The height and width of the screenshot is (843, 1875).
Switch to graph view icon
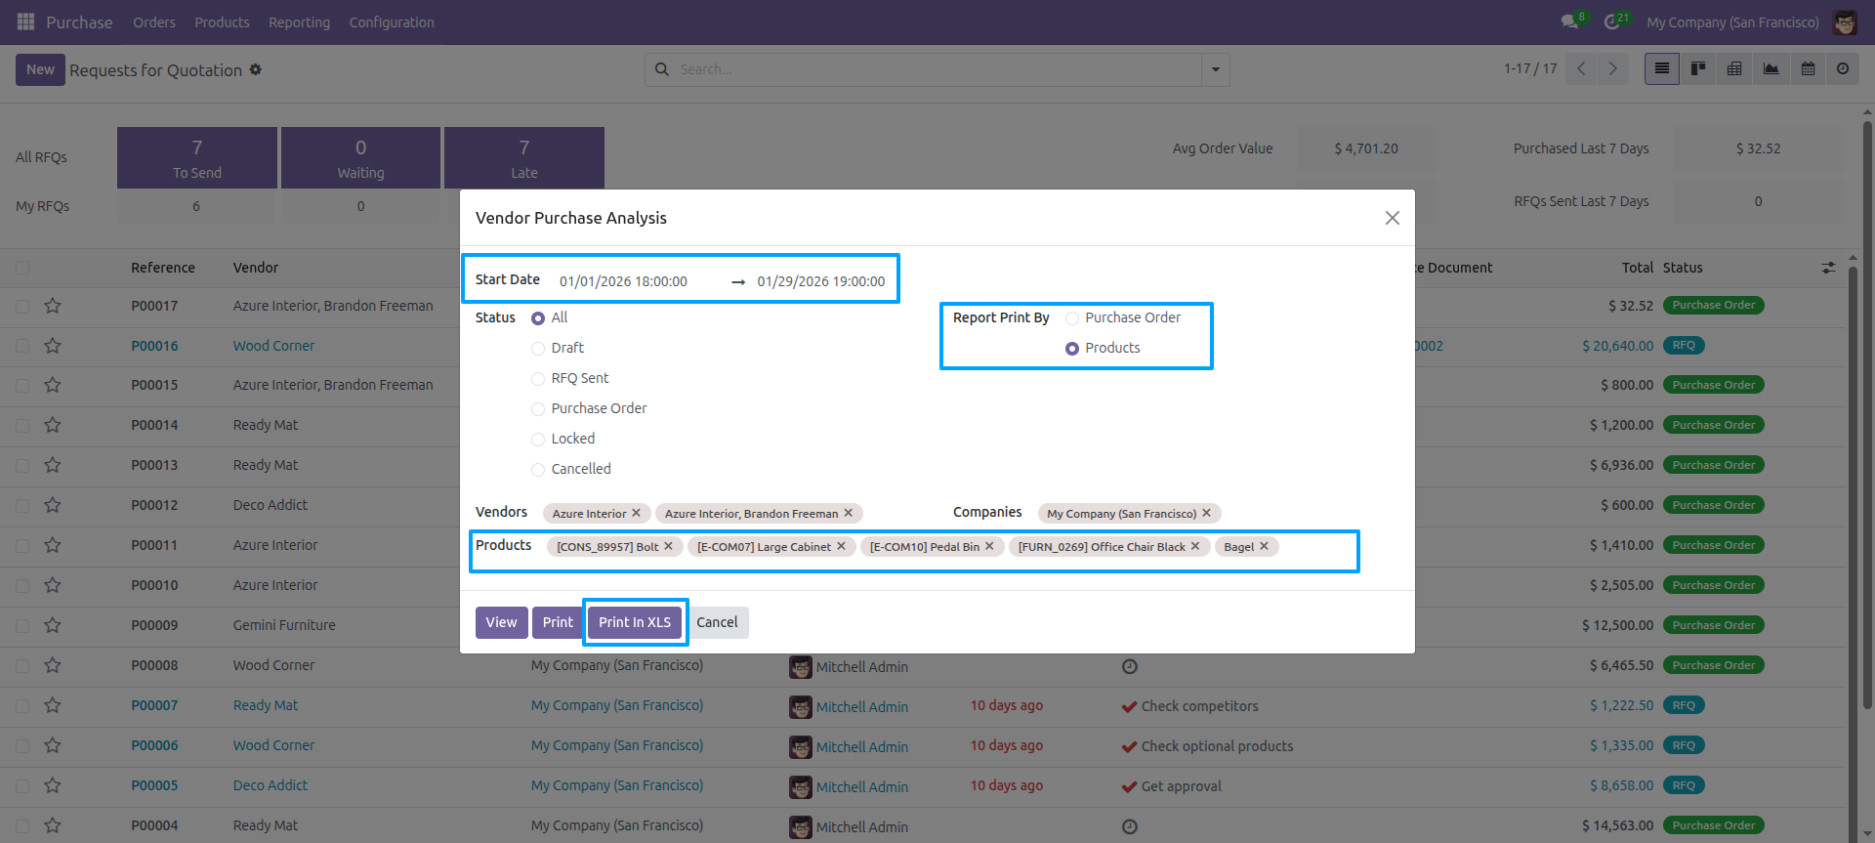point(1771,69)
